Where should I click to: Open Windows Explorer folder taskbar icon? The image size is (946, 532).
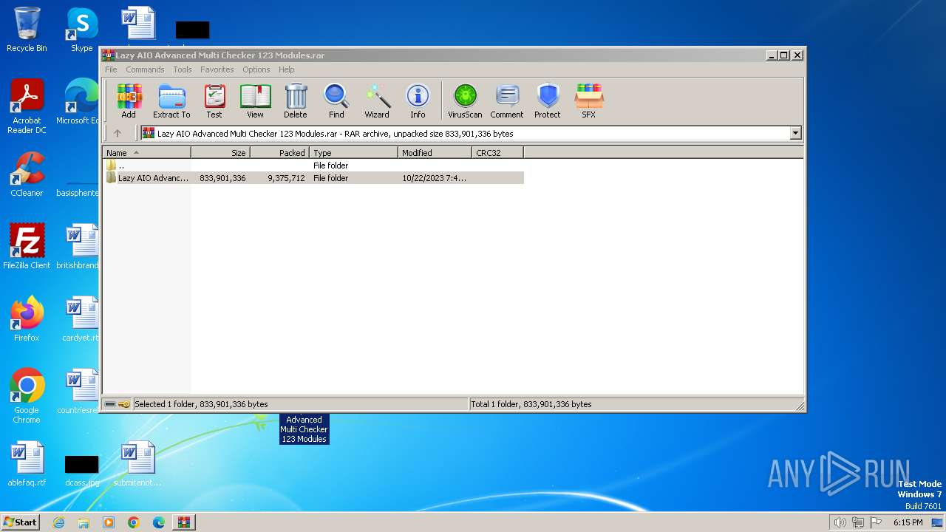click(x=84, y=522)
